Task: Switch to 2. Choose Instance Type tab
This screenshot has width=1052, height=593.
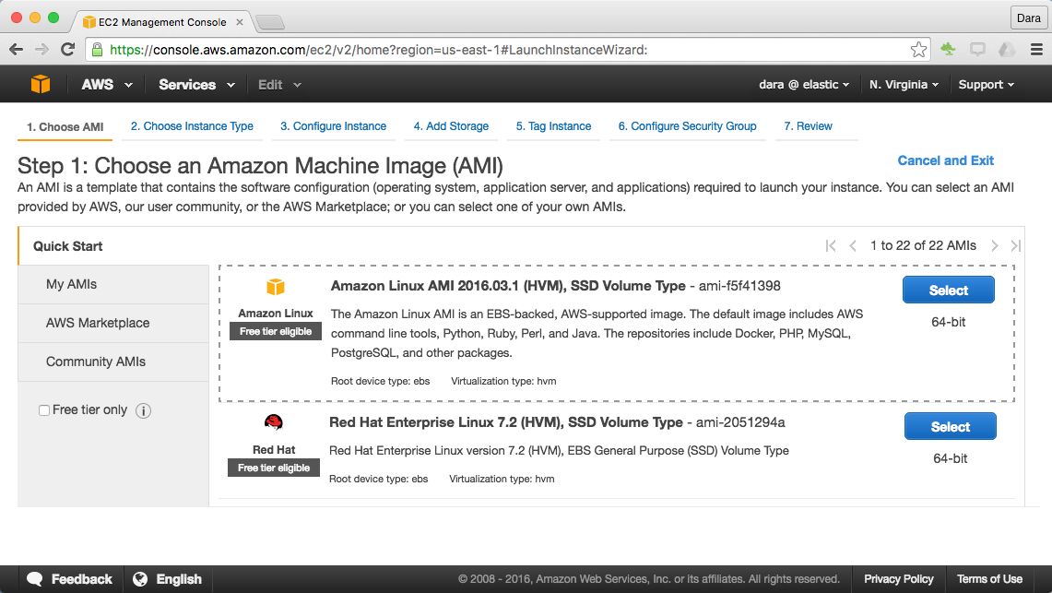Action: 192,126
